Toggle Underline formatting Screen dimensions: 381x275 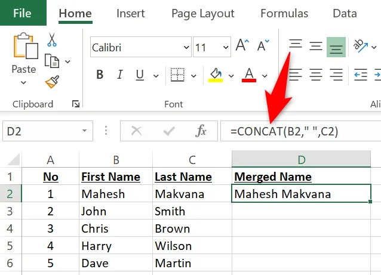tap(140, 75)
